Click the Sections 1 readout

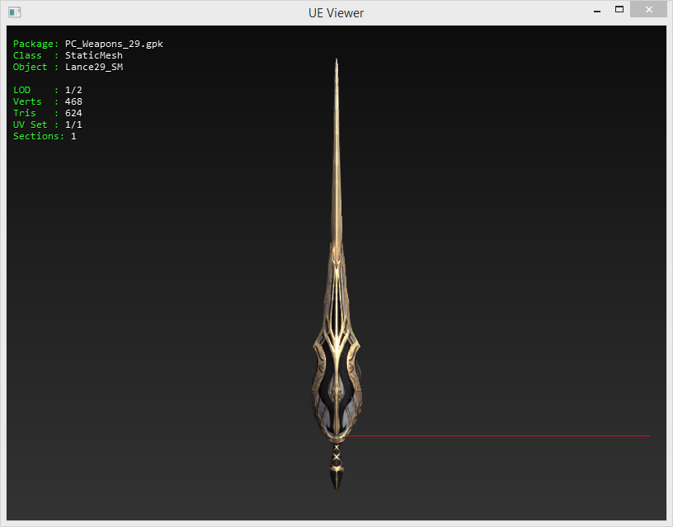point(73,136)
